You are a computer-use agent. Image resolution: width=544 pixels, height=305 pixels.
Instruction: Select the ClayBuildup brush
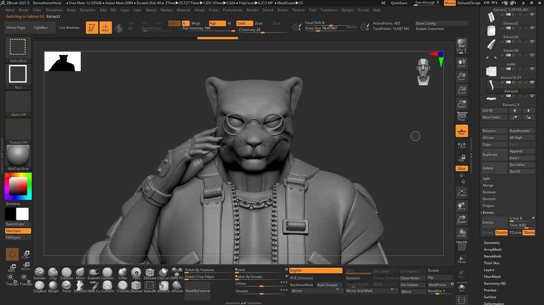39,286
